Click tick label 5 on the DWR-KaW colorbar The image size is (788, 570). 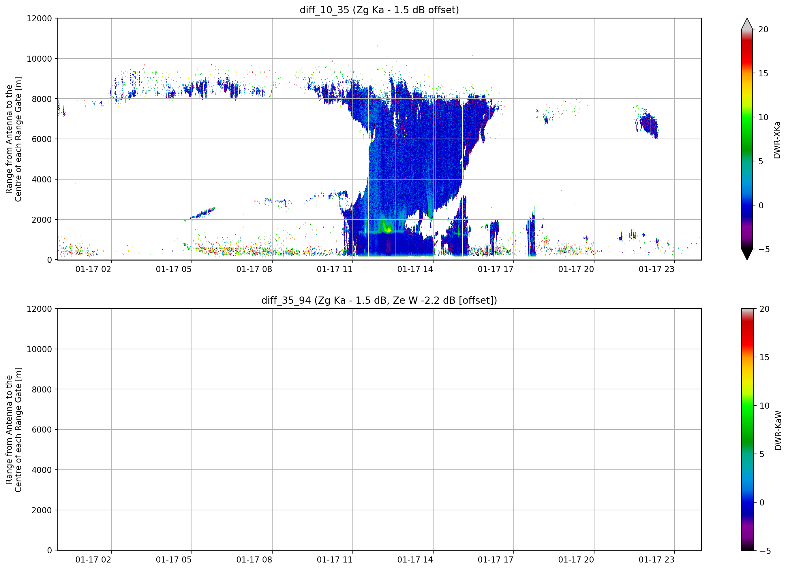(x=762, y=454)
